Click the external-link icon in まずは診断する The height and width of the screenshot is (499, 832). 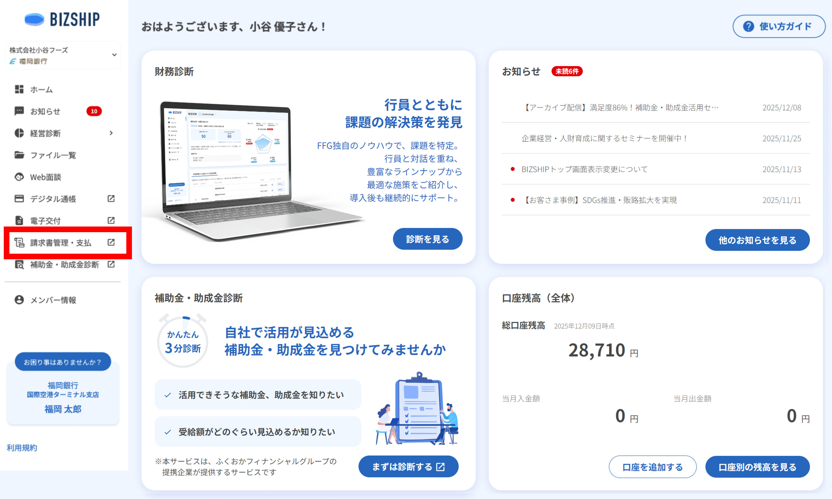pos(440,467)
